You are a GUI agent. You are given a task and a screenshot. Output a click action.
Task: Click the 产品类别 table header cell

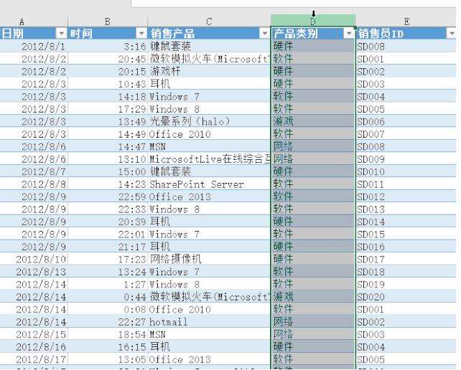click(313, 33)
